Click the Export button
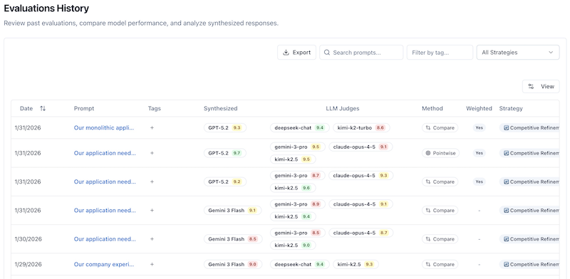This screenshot has height=279, width=570. click(296, 53)
